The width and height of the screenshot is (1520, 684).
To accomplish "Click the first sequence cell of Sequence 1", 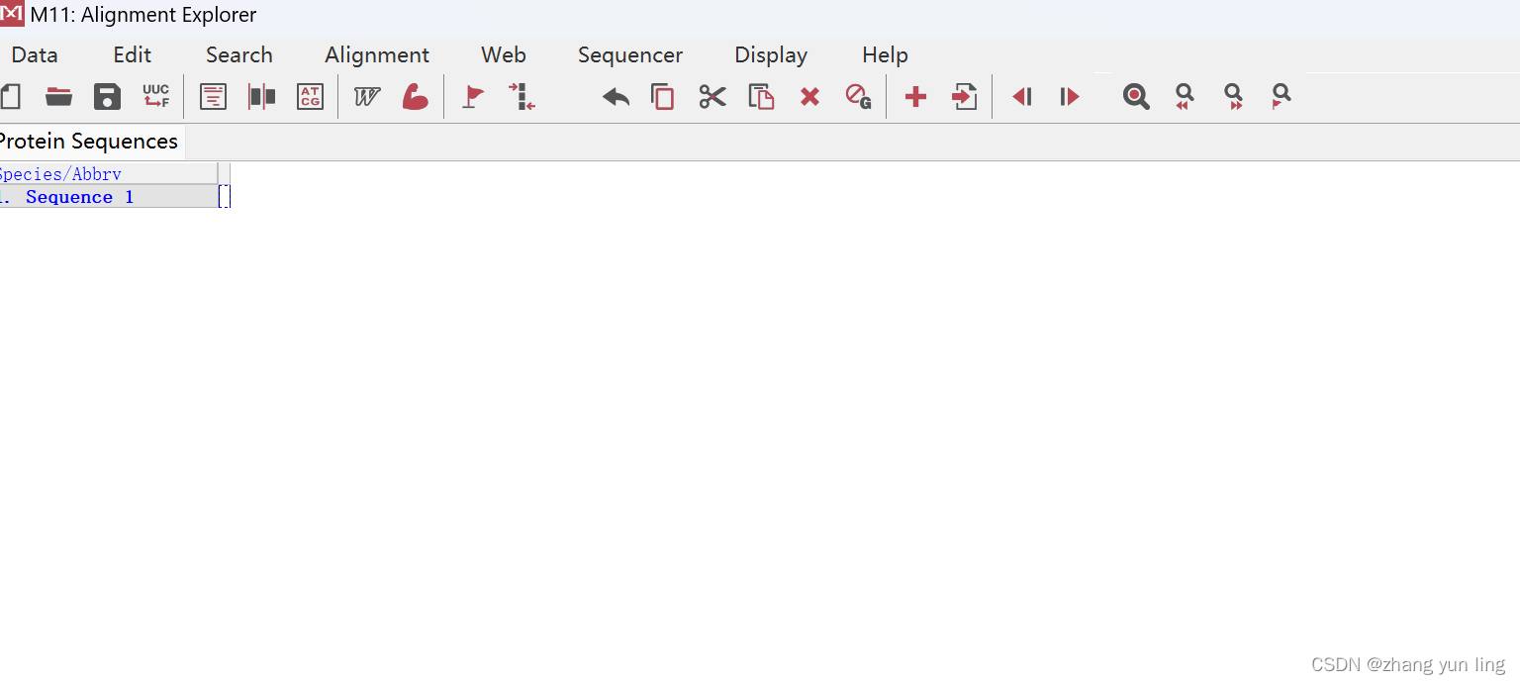I will (225, 197).
